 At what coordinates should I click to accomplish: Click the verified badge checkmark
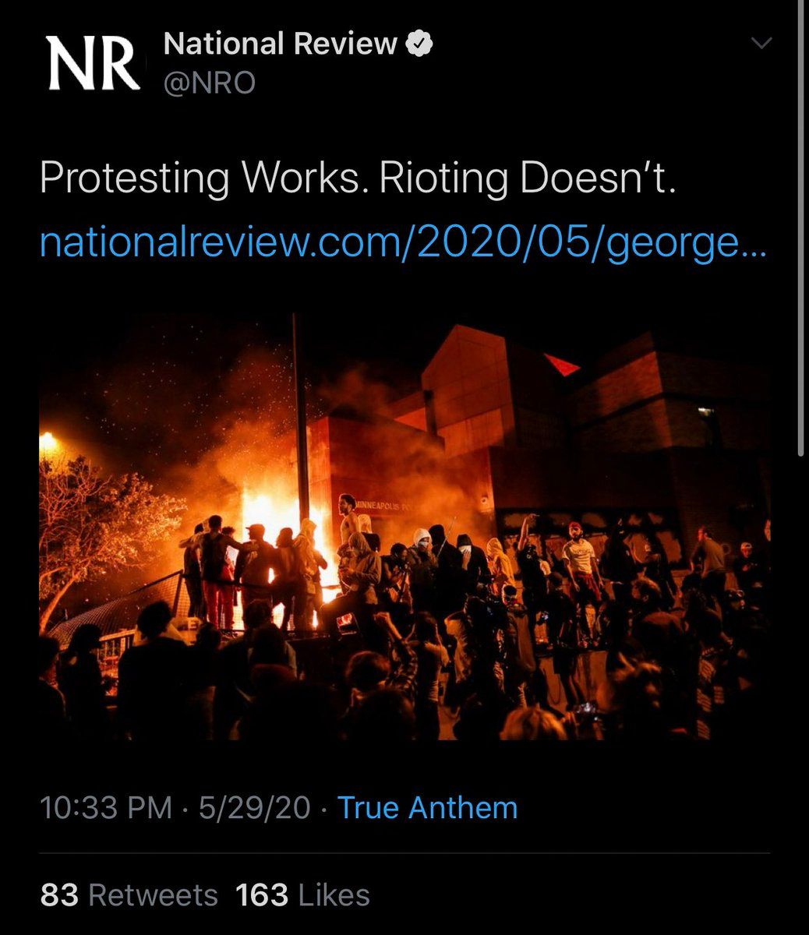tap(419, 45)
